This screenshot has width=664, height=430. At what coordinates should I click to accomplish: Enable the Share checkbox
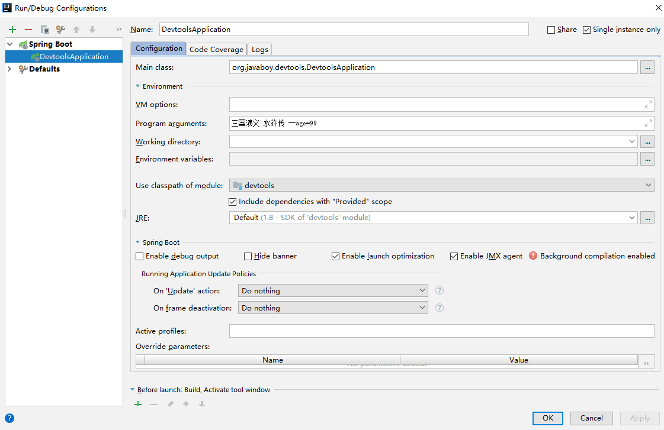pyautogui.click(x=551, y=30)
